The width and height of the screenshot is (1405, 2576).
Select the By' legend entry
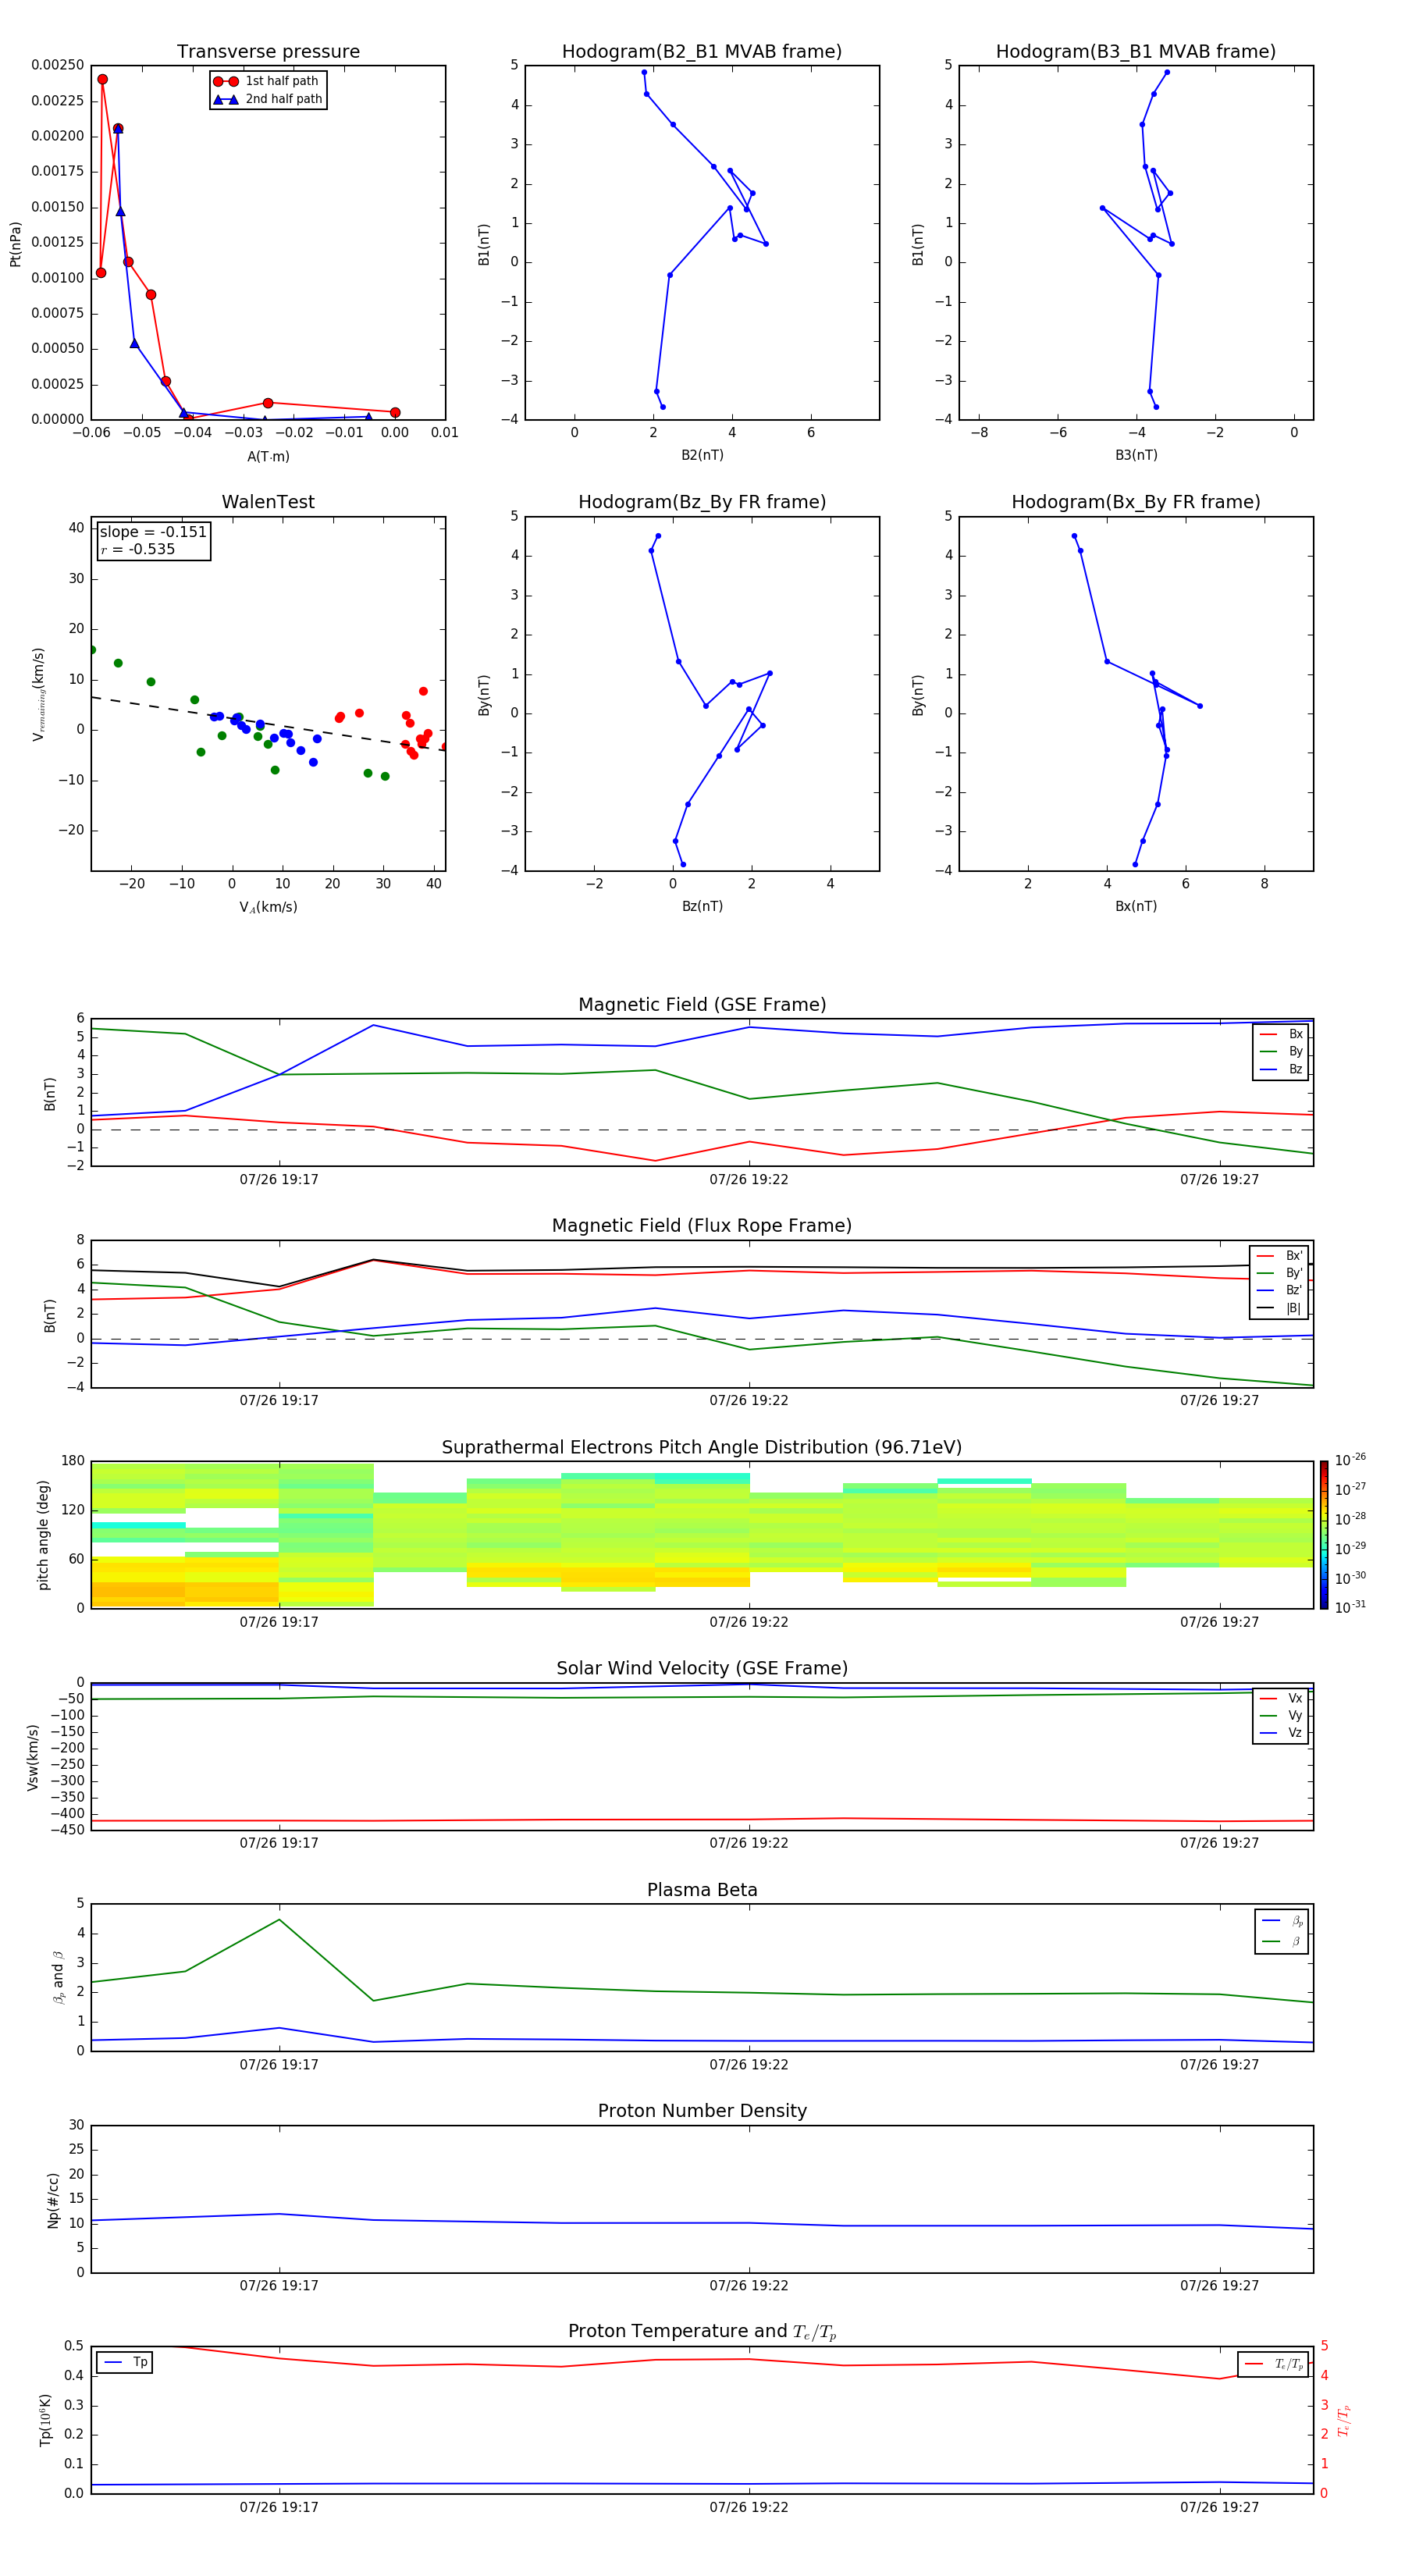(1280, 1273)
